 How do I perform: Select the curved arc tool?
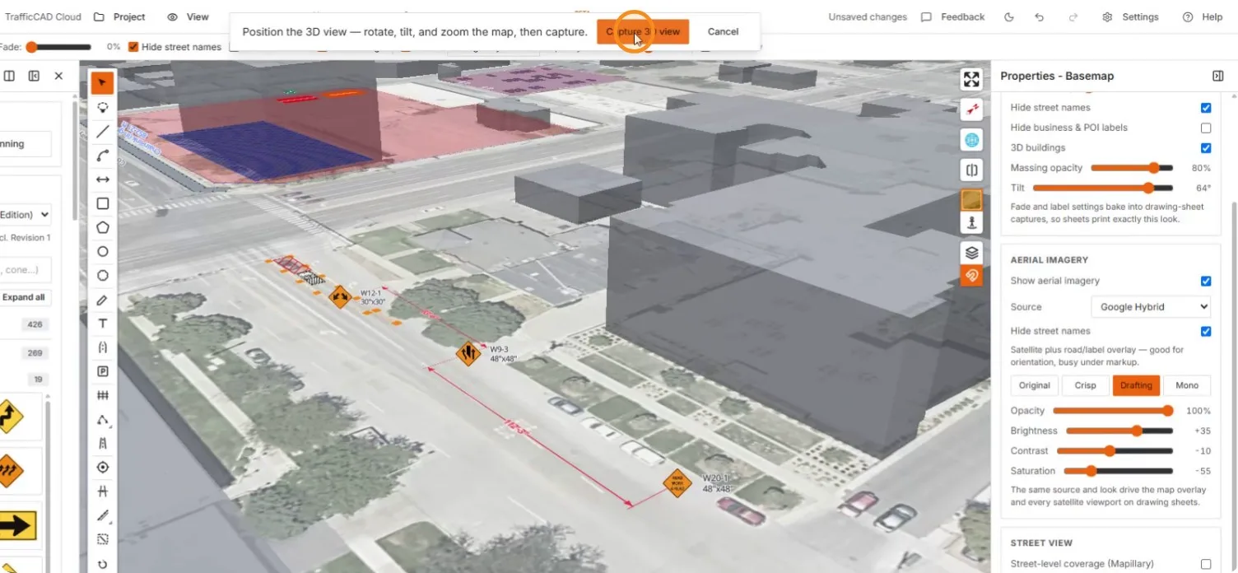[103, 155]
